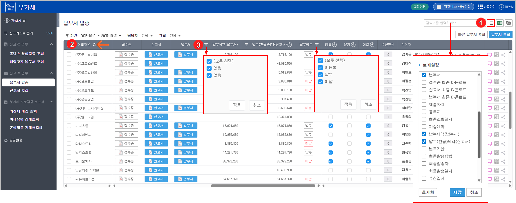Viewport: 516px width, 203px height.
Task: Click the grey ledger icon in the (주)광동산업 row
Action: click(496, 99)
